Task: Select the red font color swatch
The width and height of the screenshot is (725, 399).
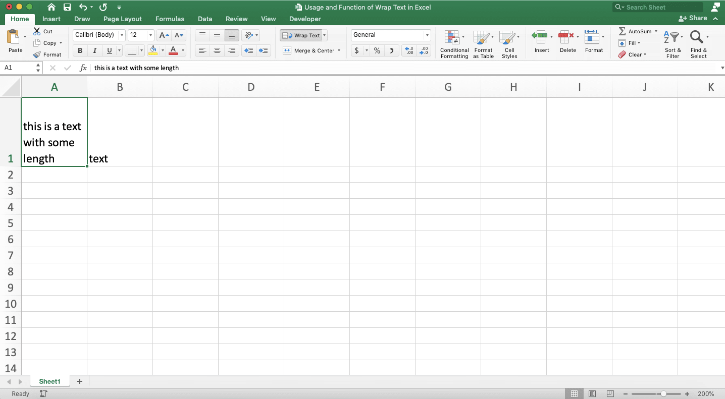Action: tap(174, 50)
